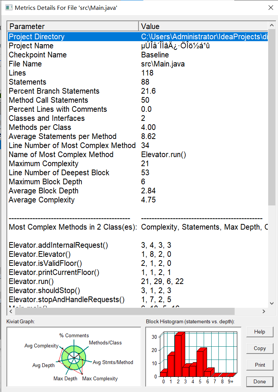Select Name of Most Complex Method row

pyautogui.click(x=138, y=154)
